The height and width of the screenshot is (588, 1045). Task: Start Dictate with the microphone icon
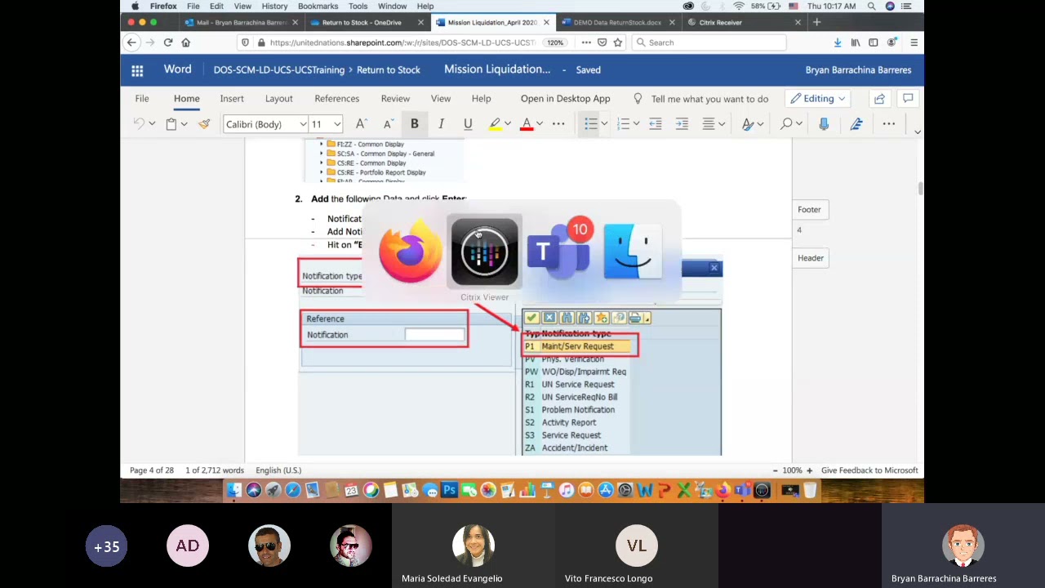(x=824, y=124)
